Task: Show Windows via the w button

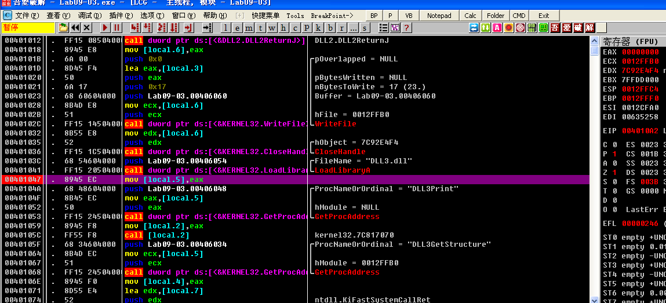Action: (271, 28)
